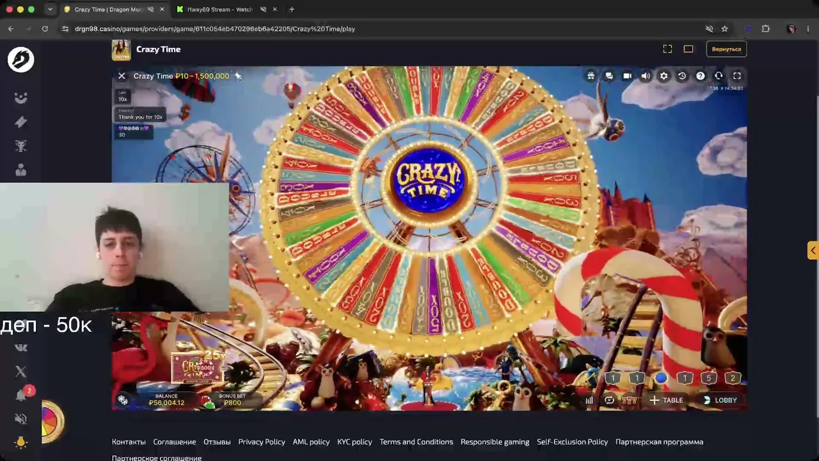Open the browser three-dot menu
This screenshot has width=819, height=461.
click(x=808, y=29)
